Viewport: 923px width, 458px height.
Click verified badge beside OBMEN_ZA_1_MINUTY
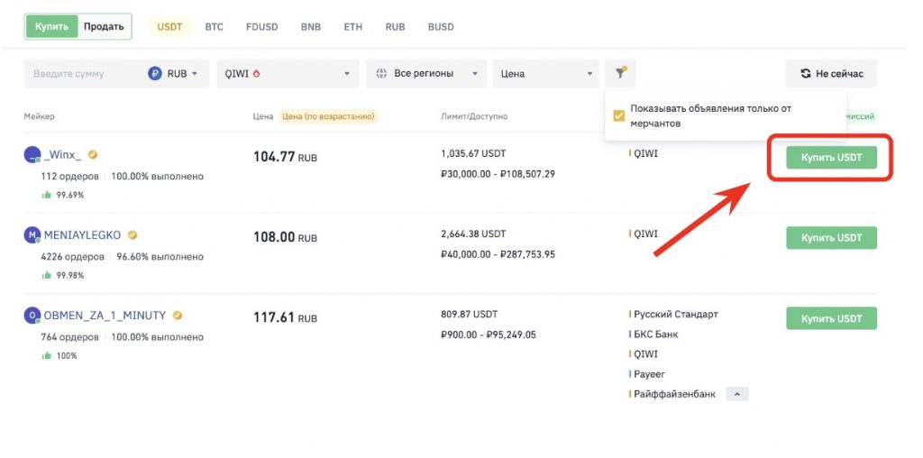point(178,315)
